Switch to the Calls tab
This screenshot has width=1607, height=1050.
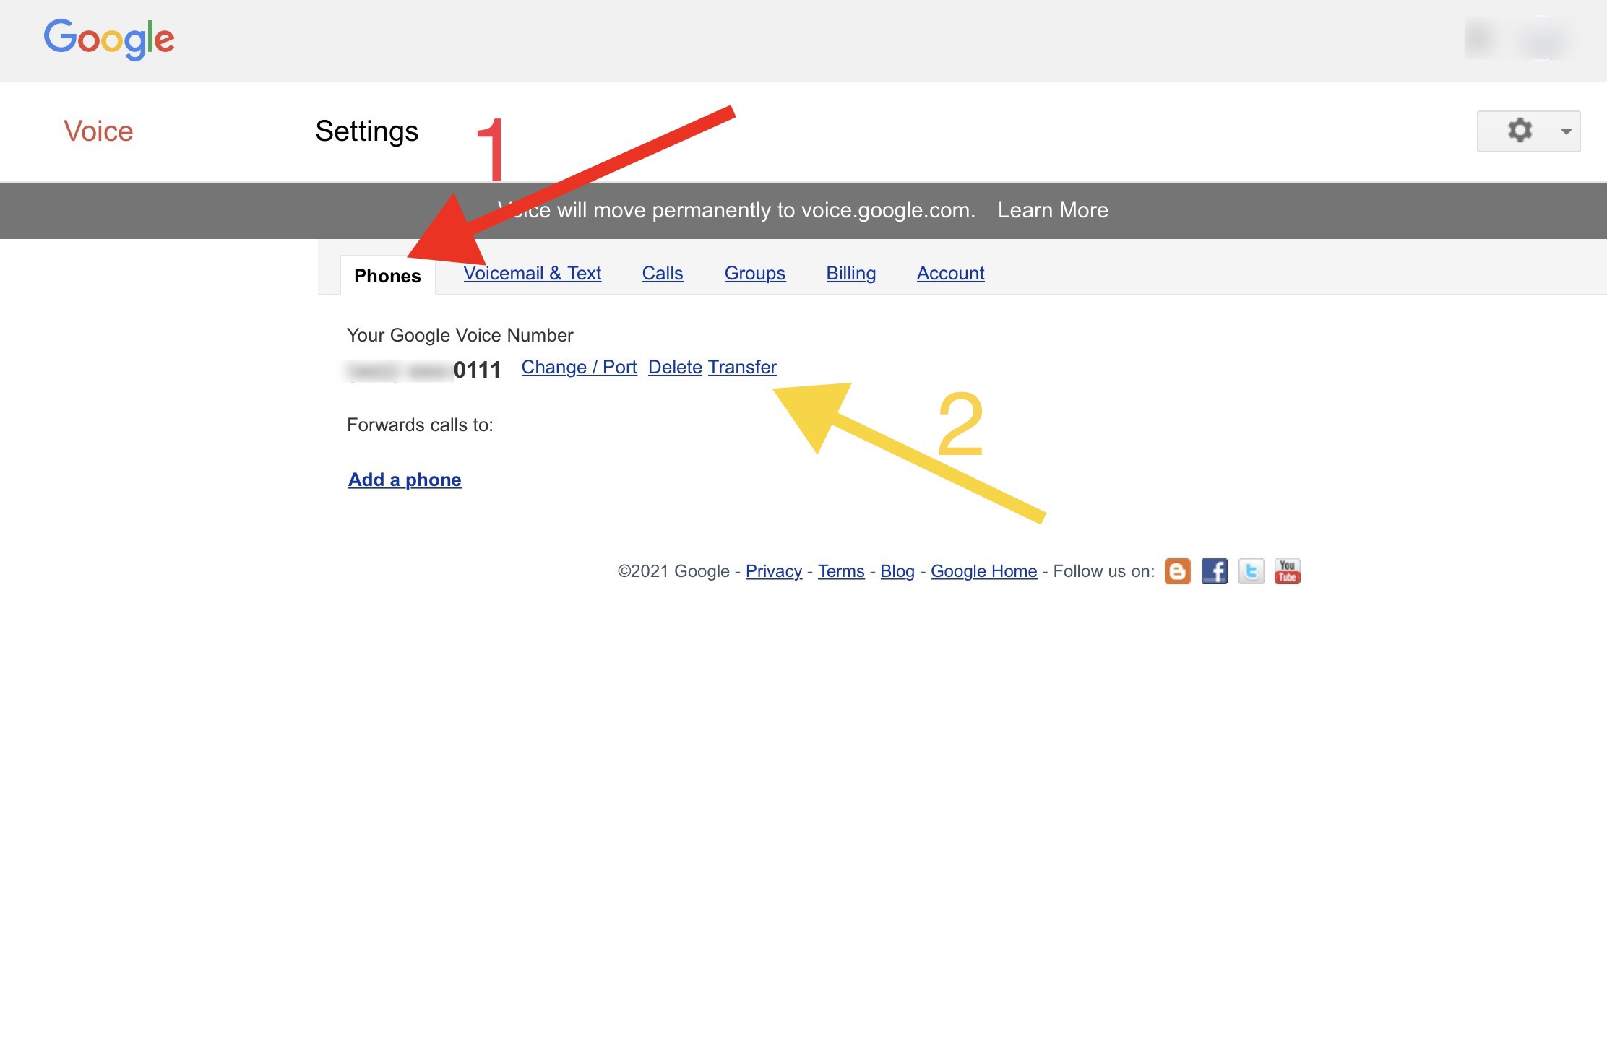(663, 273)
